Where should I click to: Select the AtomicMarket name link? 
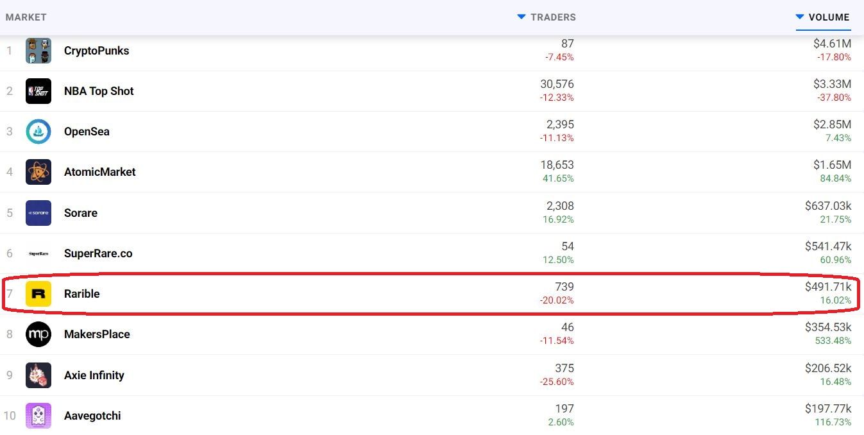[x=100, y=172]
